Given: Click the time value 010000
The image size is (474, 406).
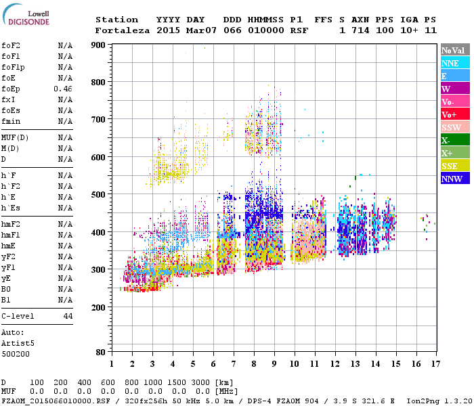Looking at the screenshot, I should 266,30.
